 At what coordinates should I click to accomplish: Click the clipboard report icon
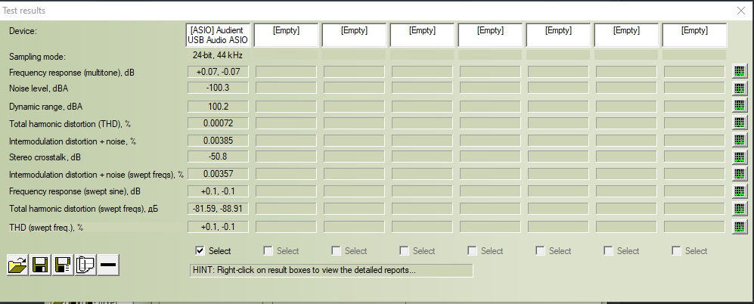point(85,265)
